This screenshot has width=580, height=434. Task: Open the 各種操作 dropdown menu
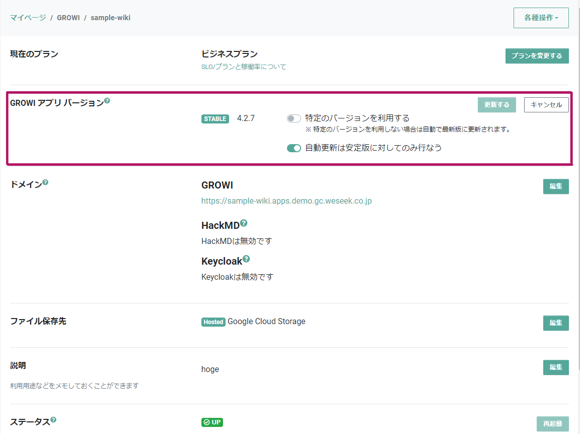point(541,18)
